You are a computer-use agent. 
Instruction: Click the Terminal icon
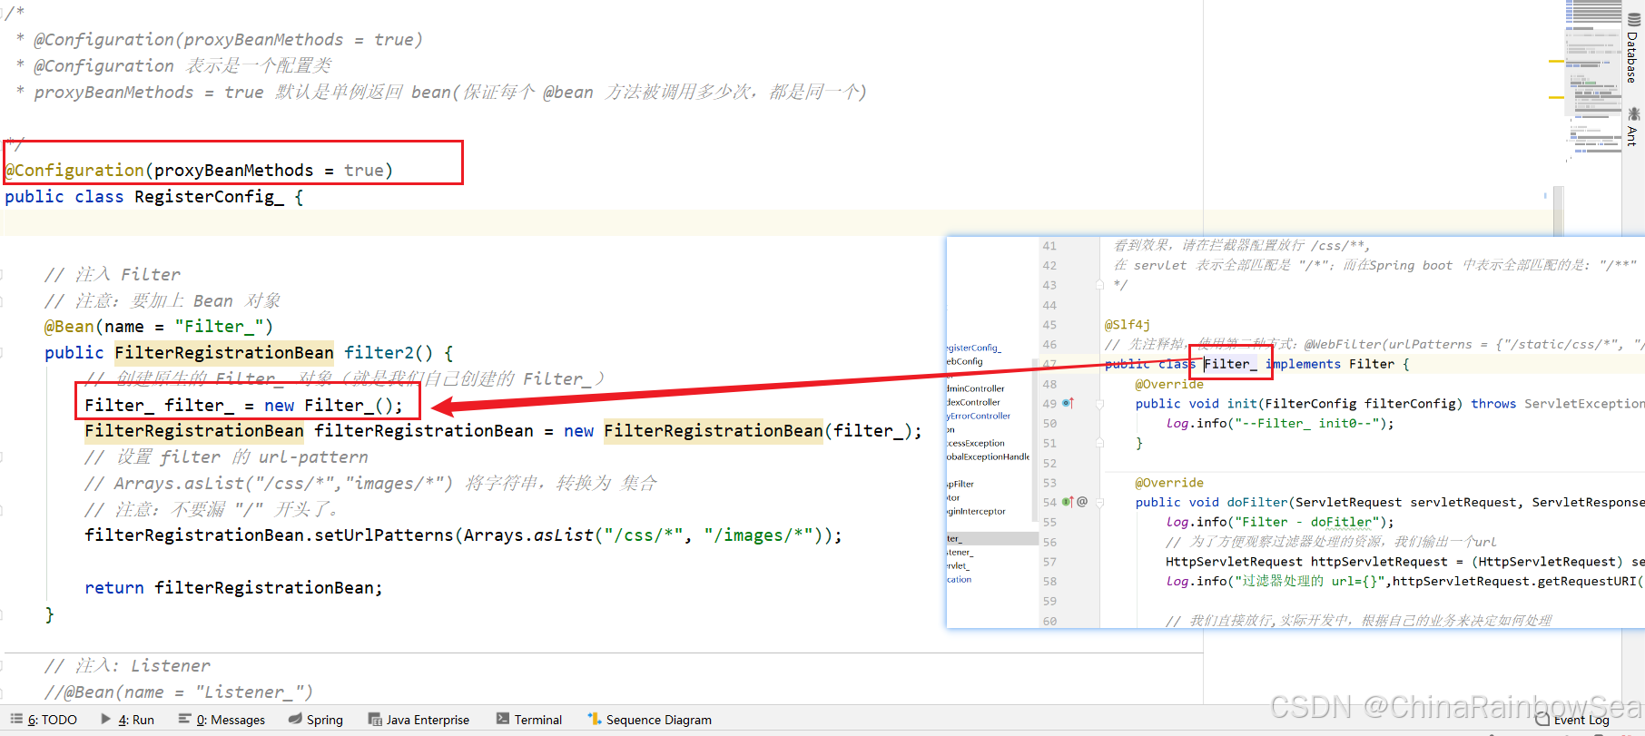point(502,719)
